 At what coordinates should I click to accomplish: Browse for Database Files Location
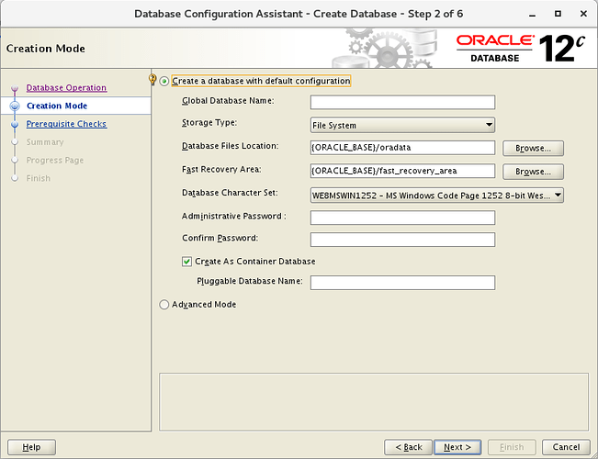tap(533, 149)
